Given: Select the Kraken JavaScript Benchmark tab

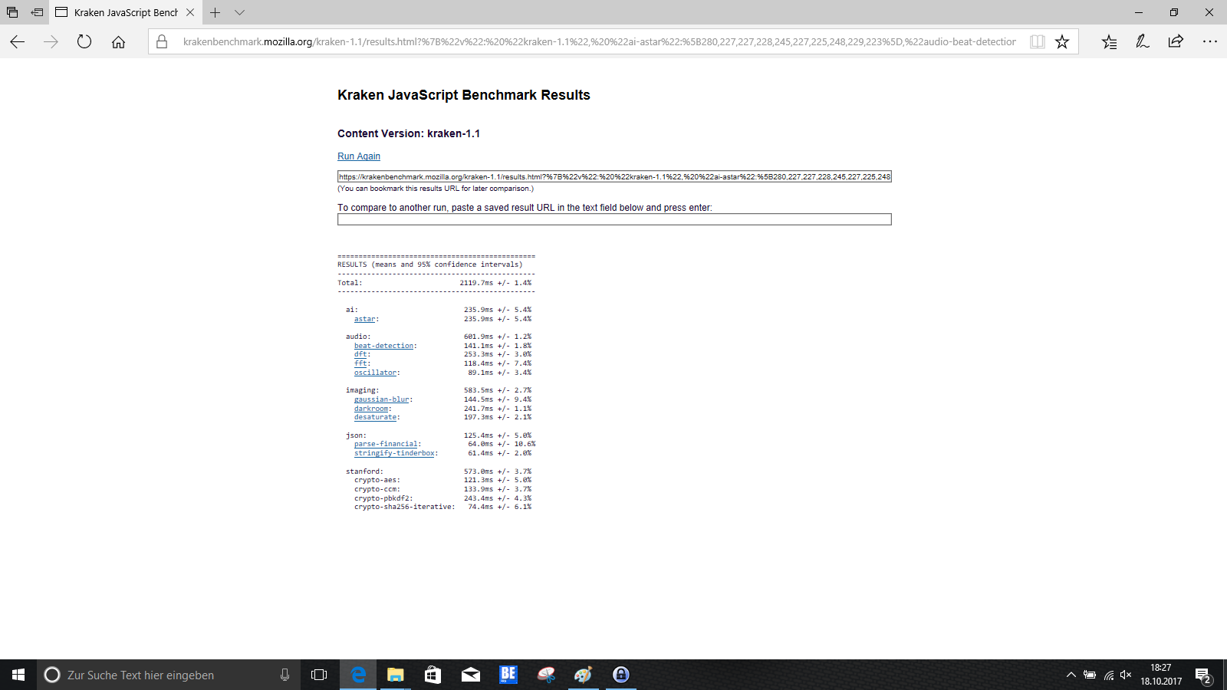Looking at the screenshot, I should click(x=126, y=12).
